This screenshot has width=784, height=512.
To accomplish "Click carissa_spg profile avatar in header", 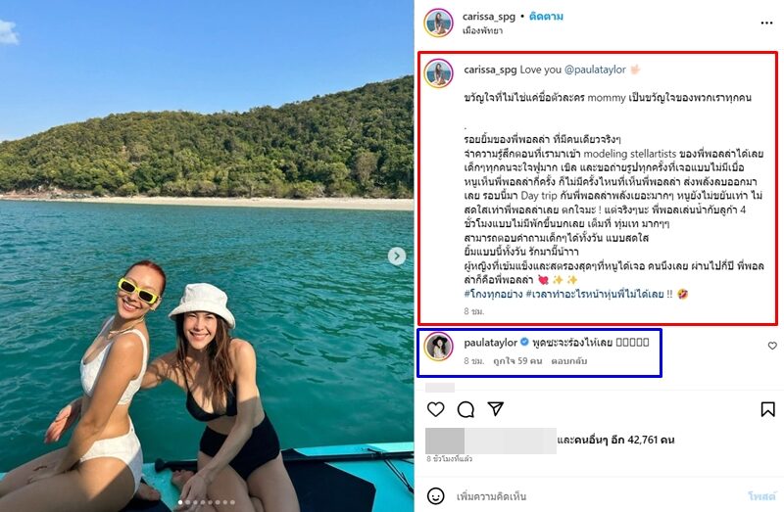I will (438, 23).
